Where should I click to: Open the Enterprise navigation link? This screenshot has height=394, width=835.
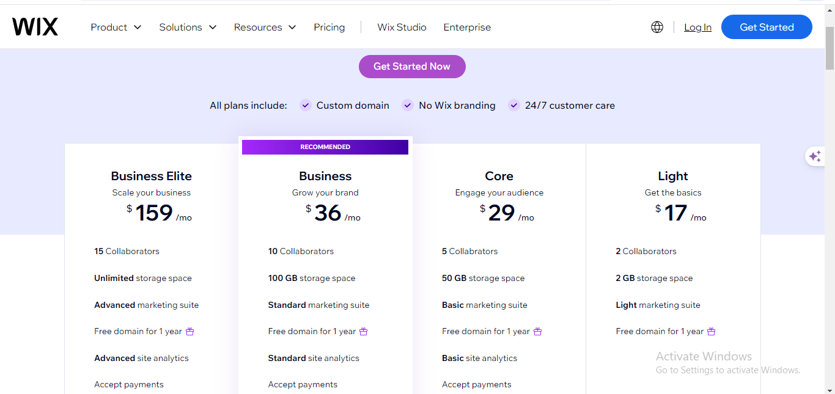coord(467,27)
